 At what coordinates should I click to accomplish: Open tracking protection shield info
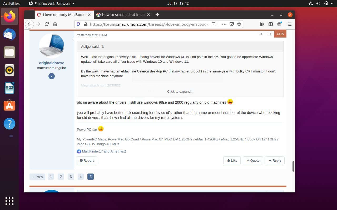pos(78,24)
